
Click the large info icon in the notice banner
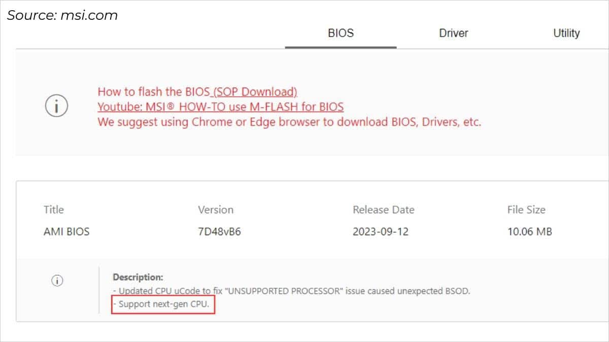tap(57, 106)
